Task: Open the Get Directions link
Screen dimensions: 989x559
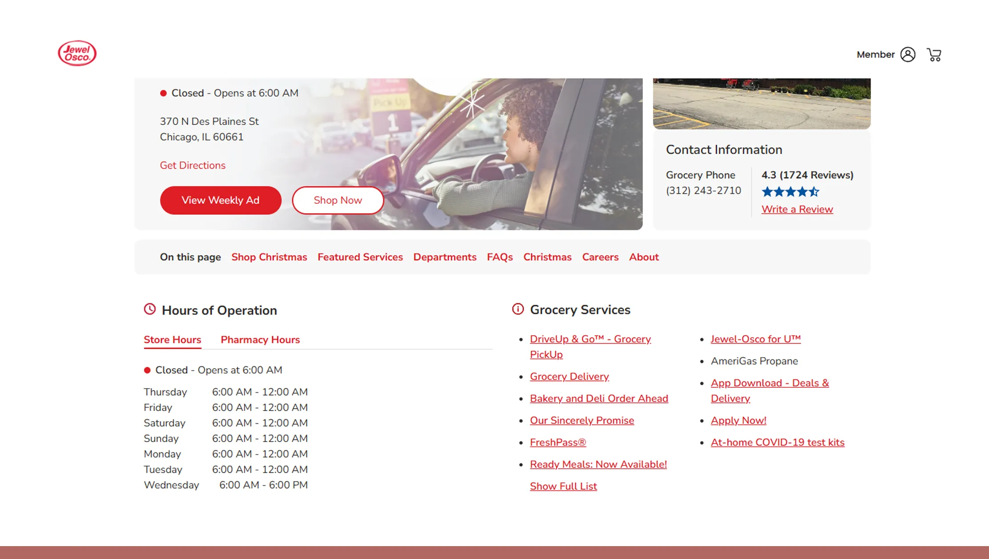Action: [193, 165]
